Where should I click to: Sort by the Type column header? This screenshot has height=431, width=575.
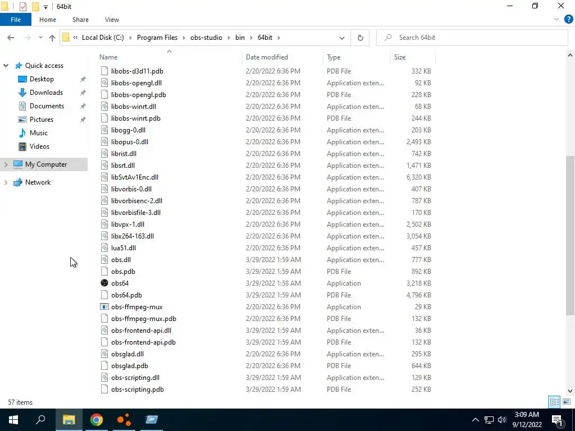click(334, 57)
